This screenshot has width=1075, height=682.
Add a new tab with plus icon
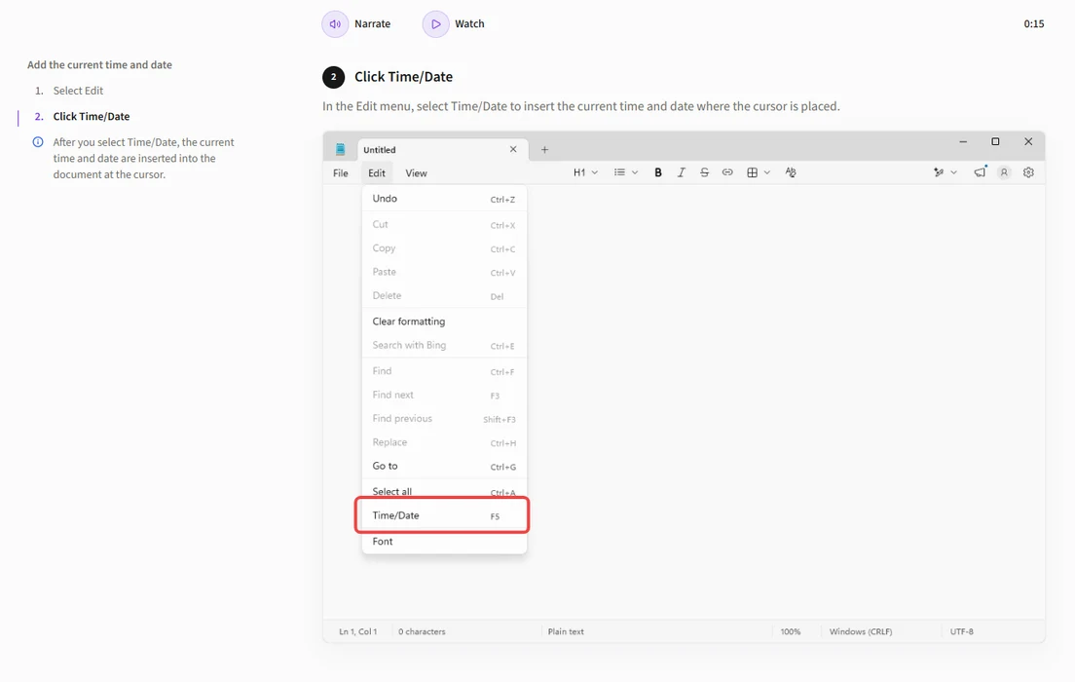pos(544,150)
